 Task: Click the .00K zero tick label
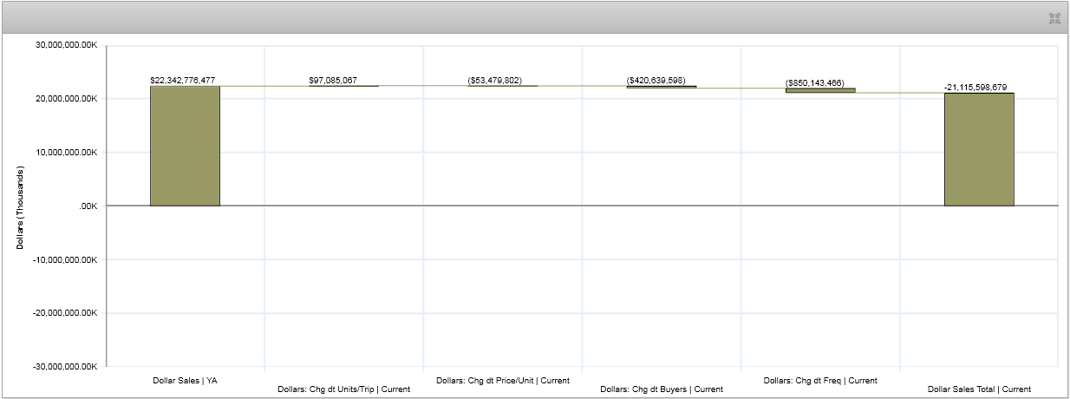[85, 206]
